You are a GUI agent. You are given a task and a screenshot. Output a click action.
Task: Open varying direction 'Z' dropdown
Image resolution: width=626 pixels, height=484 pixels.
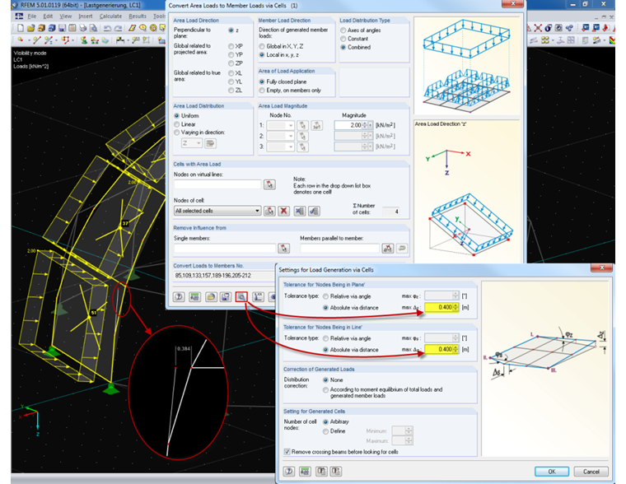[199, 143]
